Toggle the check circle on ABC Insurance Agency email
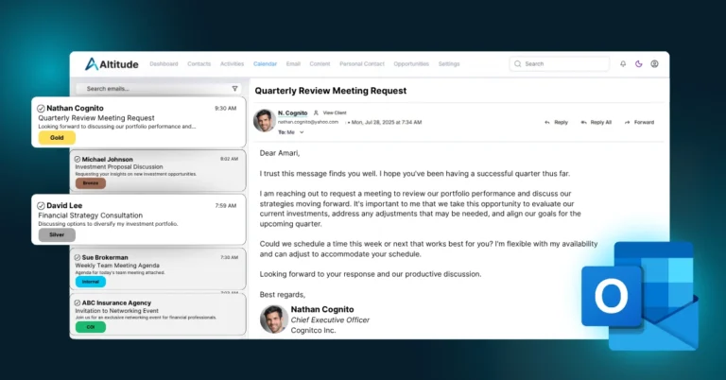This screenshot has width=726, height=380. tap(78, 302)
